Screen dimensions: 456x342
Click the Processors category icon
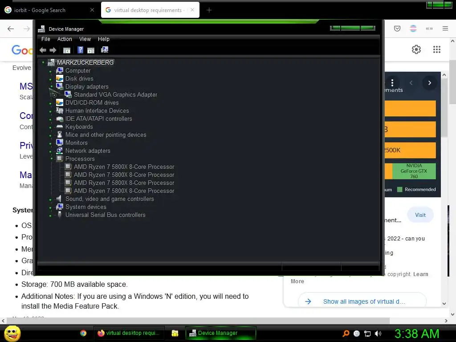60,159
